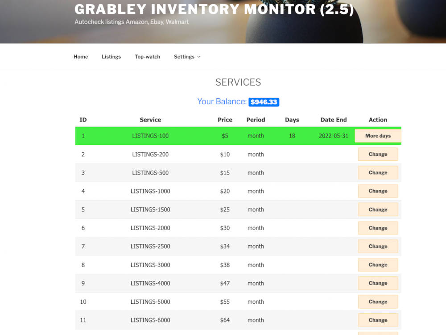Screen dimensions: 446x335
Task: Change plan to LISTINGS-3000
Action: click(x=378, y=264)
